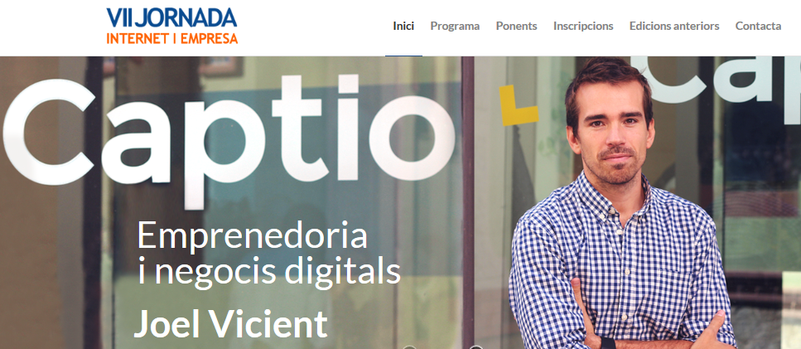
Task: Select the first slider pagination dot
Action: pyautogui.click(x=409, y=347)
